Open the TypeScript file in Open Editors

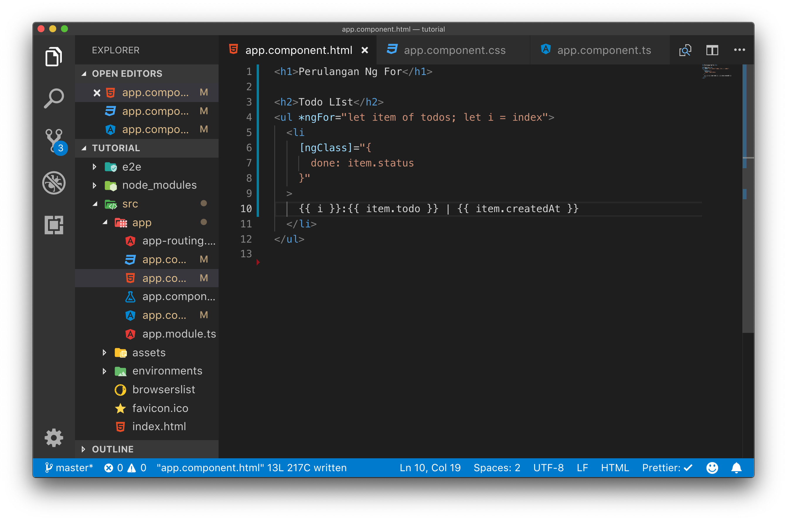point(147,129)
